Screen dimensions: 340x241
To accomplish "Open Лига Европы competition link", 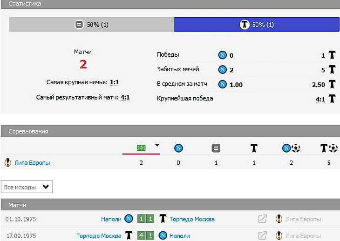I will [x=32, y=163].
